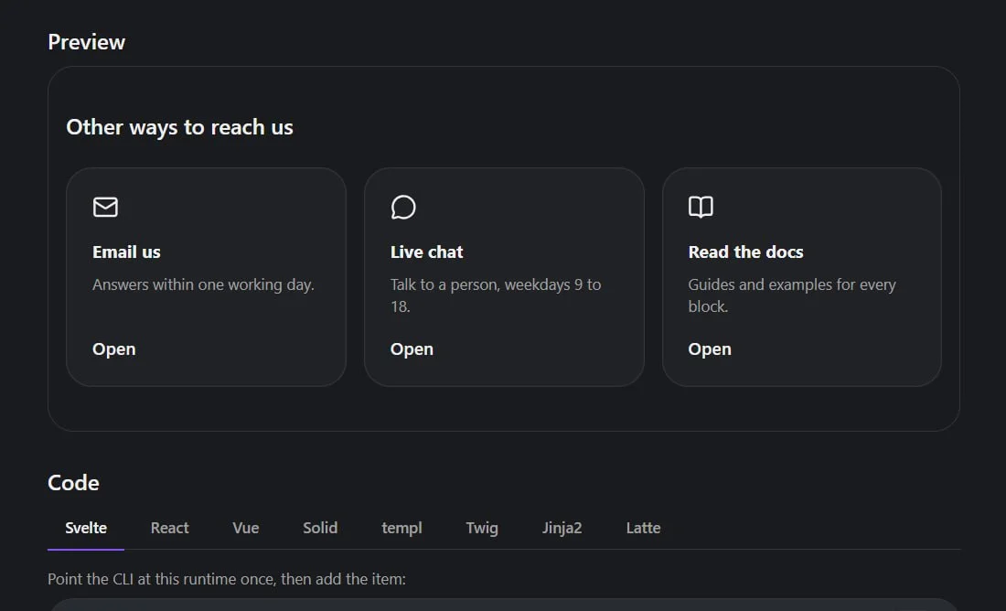Click the Preview section heading
Screen dimensions: 1006x611
coord(87,42)
